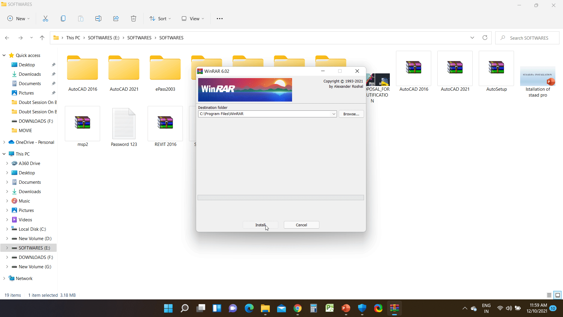Open the address bar history dropdown
The image size is (563, 317).
472,38
